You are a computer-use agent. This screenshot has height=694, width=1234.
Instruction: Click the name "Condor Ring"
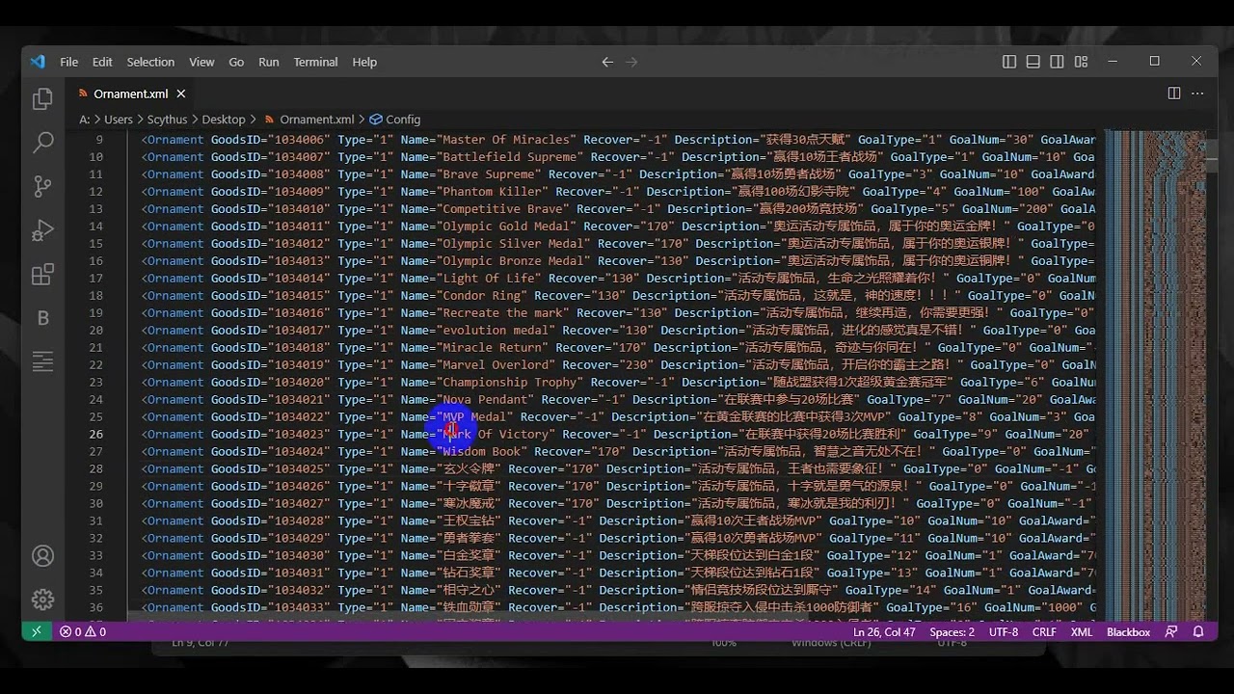pos(480,296)
